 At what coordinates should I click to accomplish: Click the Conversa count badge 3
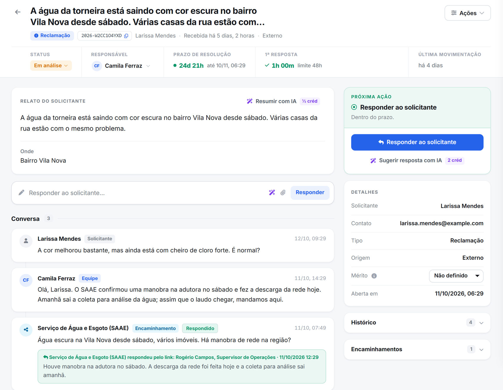pos(49,218)
